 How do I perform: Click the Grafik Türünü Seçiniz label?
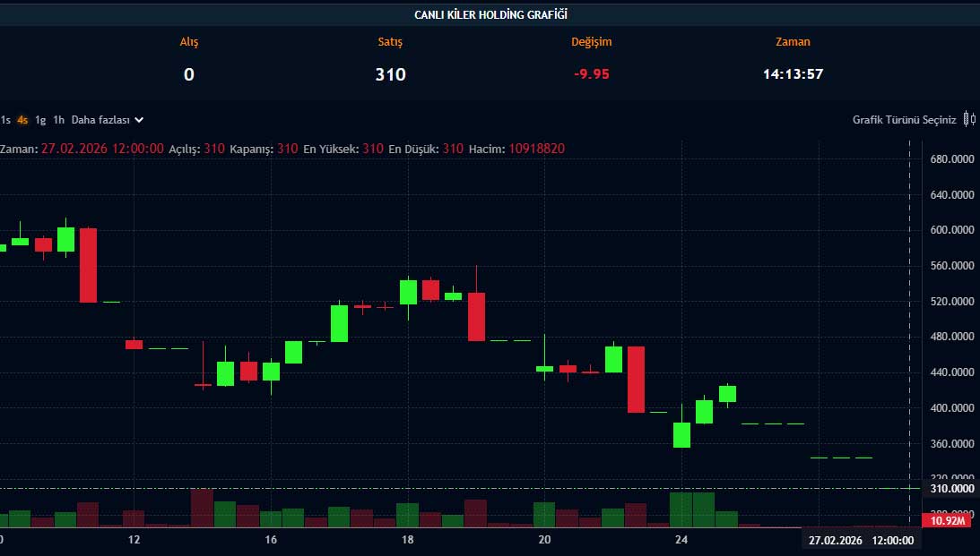(904, 119)
